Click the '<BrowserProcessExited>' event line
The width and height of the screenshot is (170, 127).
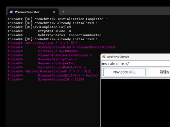point(50,71)
